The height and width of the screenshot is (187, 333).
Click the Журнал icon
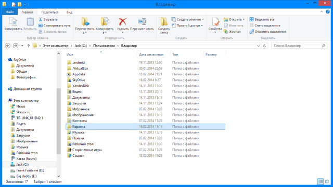point(226,32)
